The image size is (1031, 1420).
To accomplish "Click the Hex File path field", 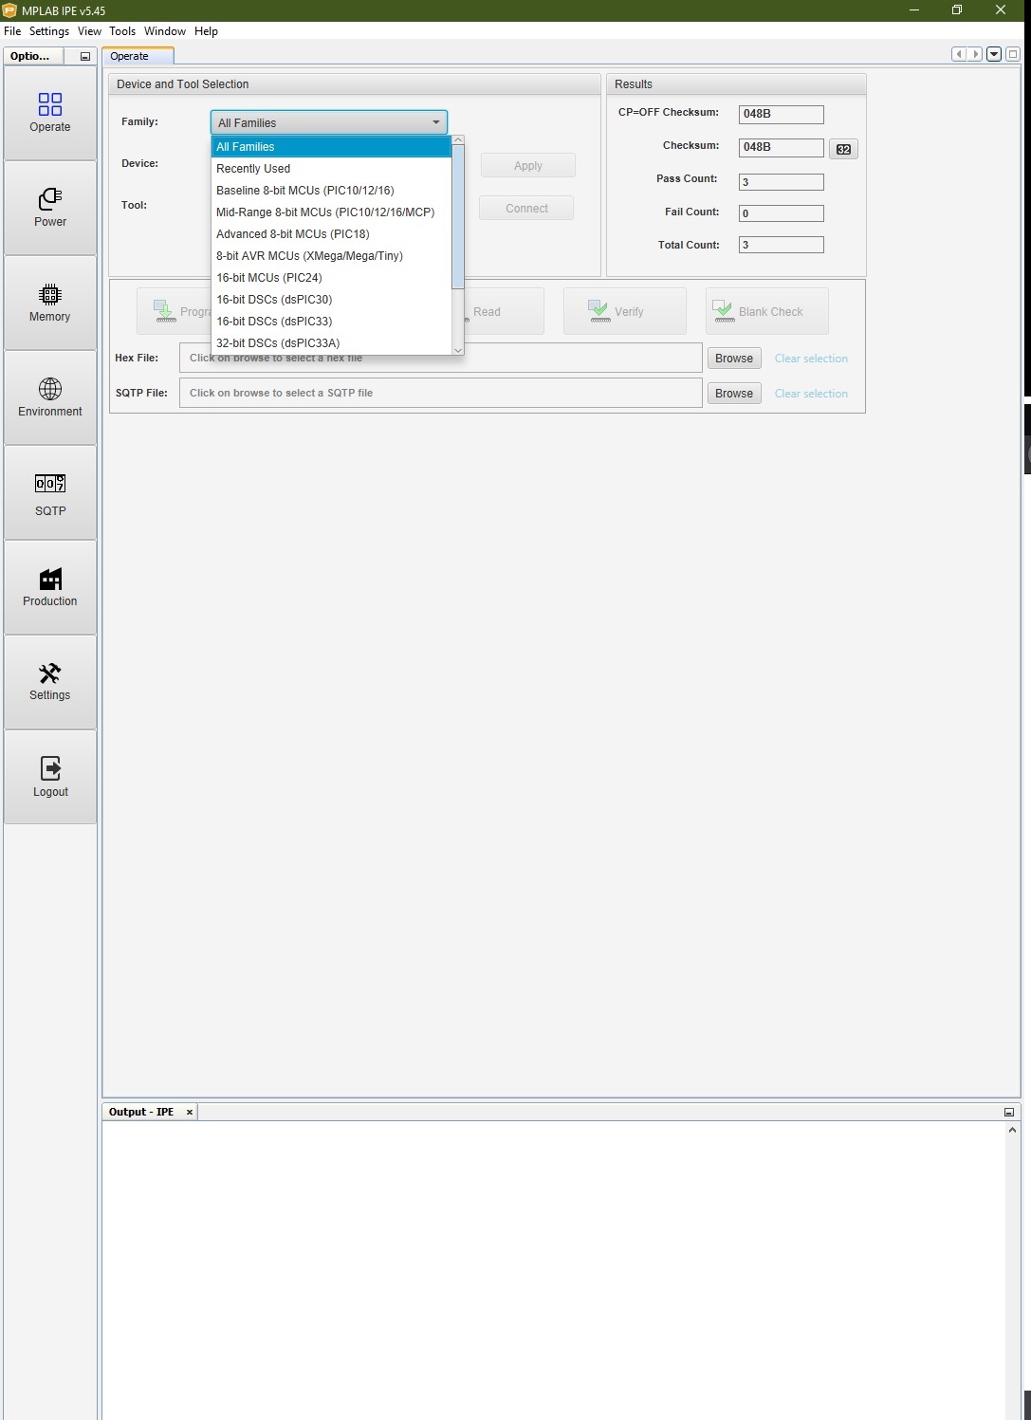I will (x=441, y=358).
